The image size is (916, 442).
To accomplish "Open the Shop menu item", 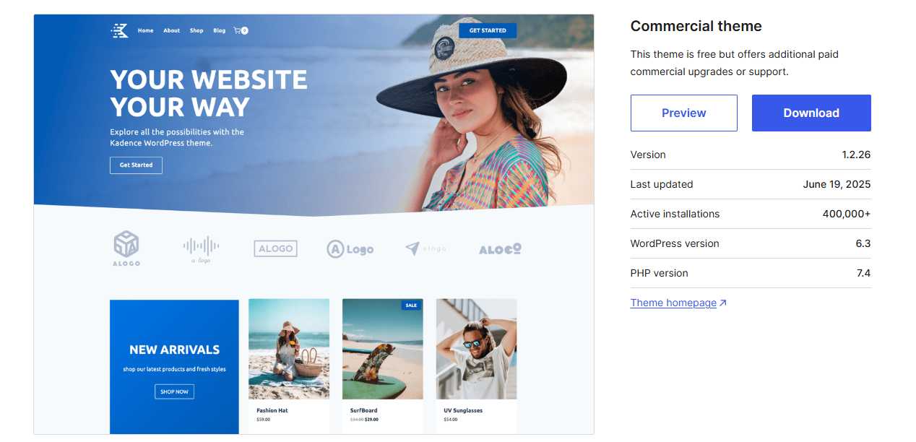I will [196, 30].
